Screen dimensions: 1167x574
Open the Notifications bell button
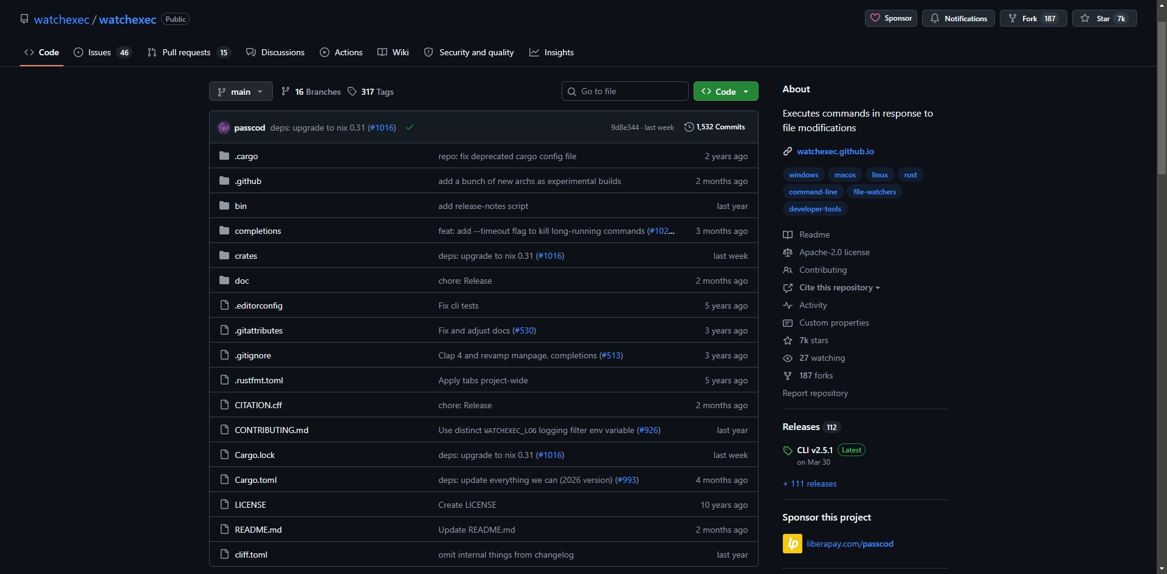click(x=959, y=18)
